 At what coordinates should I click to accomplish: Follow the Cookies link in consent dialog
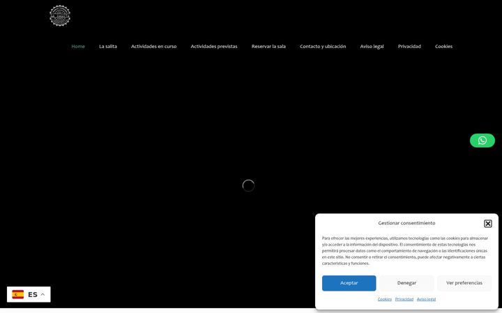[x=384, y=299]
